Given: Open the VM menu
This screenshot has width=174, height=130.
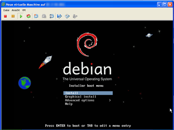Looking at the screenshot, I should pyautogui.click(x=24, y=10).
